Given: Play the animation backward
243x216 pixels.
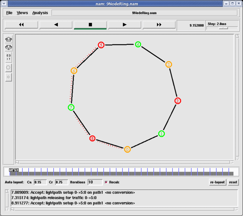Looking at the screenshot, I should coord(56,25).
